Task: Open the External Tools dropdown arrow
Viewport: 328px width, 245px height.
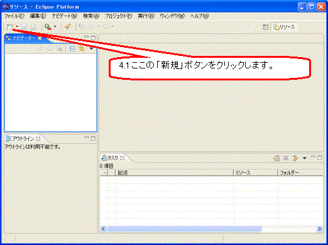Action: [55, 26]
